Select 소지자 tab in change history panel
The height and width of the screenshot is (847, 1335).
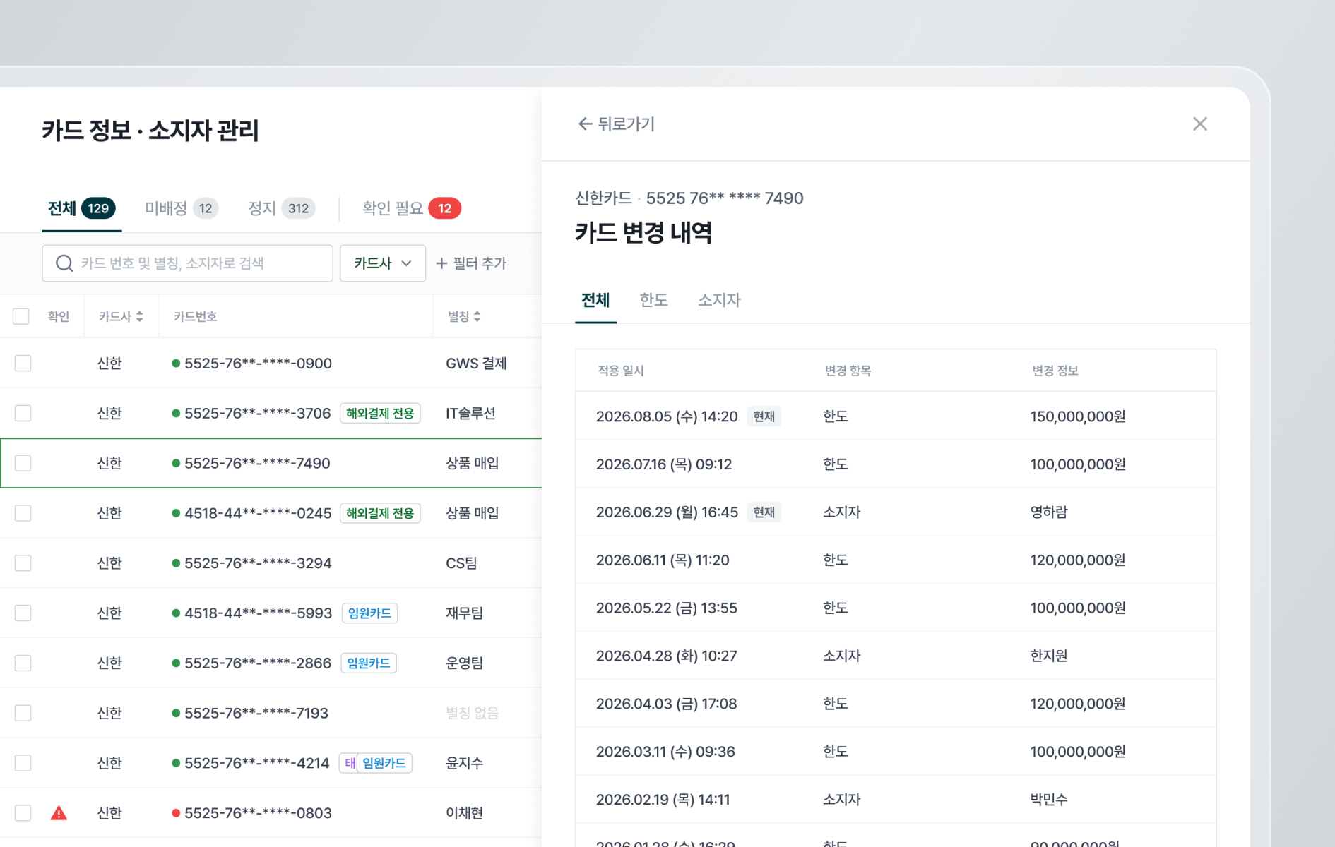[719, 300]
